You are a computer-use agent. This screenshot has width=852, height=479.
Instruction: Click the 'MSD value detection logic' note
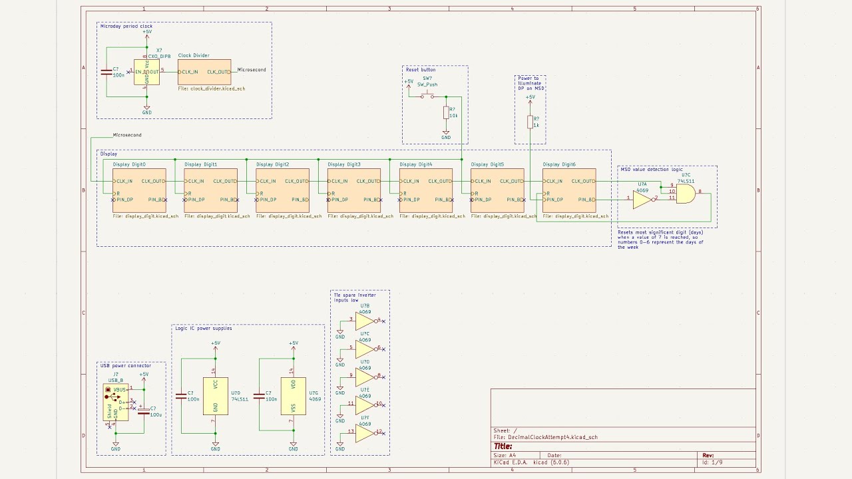[652, 170]
